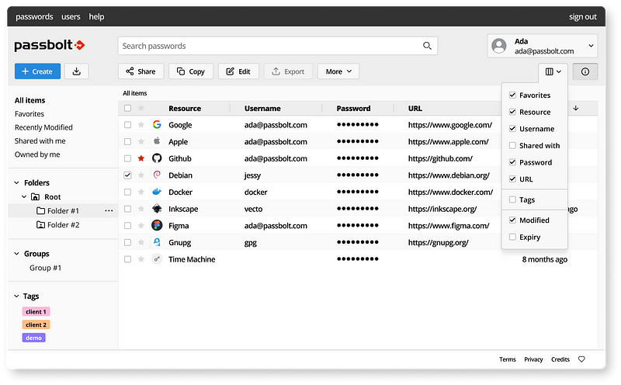
Task: Click the search magnifier icon
Action: 427,46
